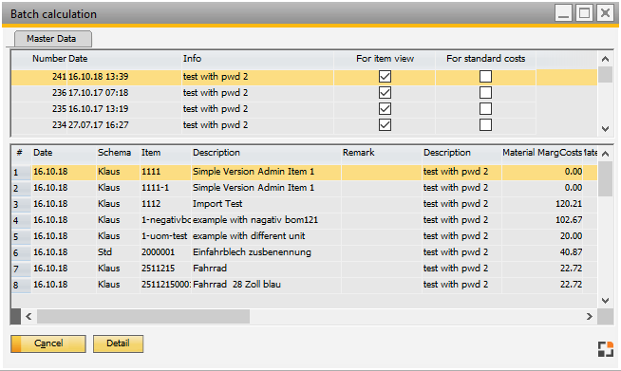
Task: Check For standard costs for batch 235
Action: pos(485,109)
